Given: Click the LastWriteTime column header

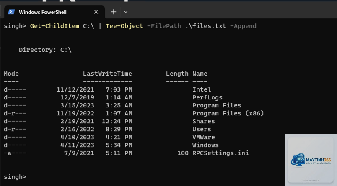Looking at the screenshot, I should (x=107, y=74).
